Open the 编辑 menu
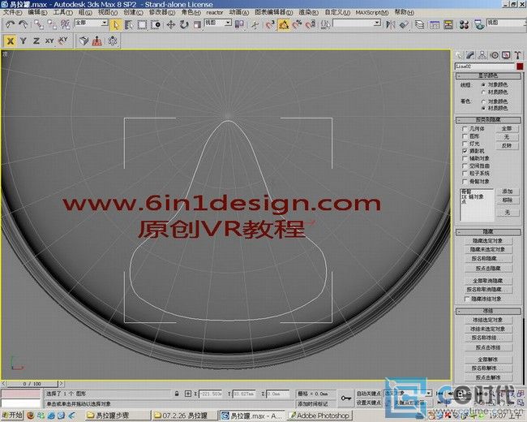The width and height of the screenshot is (527, 422). (37, 12)
